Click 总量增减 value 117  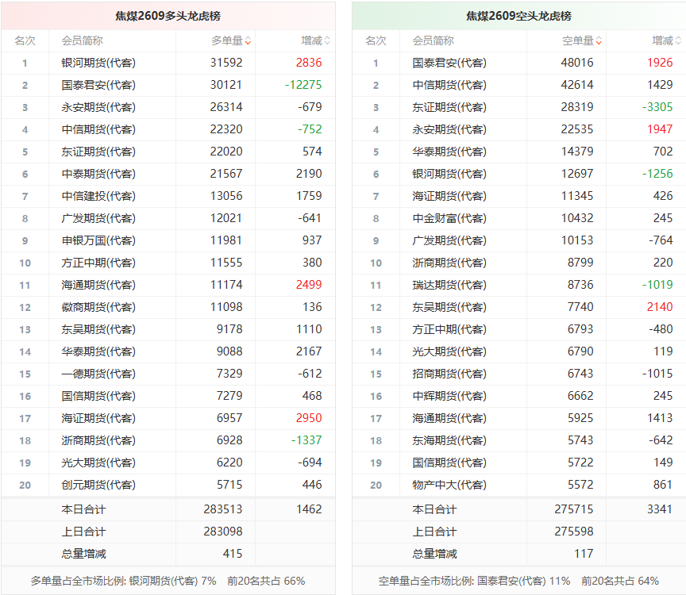(x=584, y=554)
